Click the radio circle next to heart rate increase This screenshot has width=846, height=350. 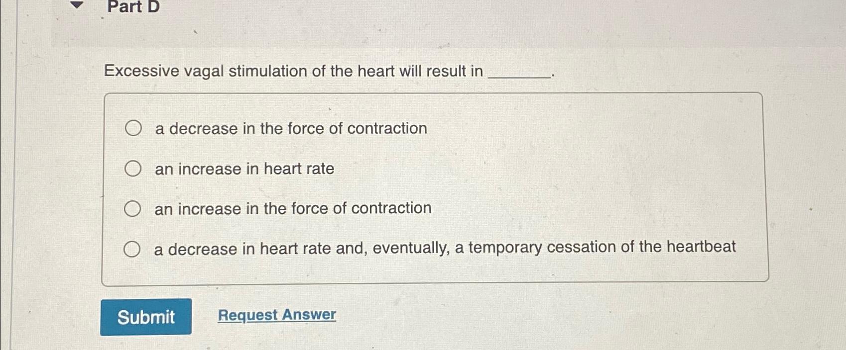click(x=133, y=169)
